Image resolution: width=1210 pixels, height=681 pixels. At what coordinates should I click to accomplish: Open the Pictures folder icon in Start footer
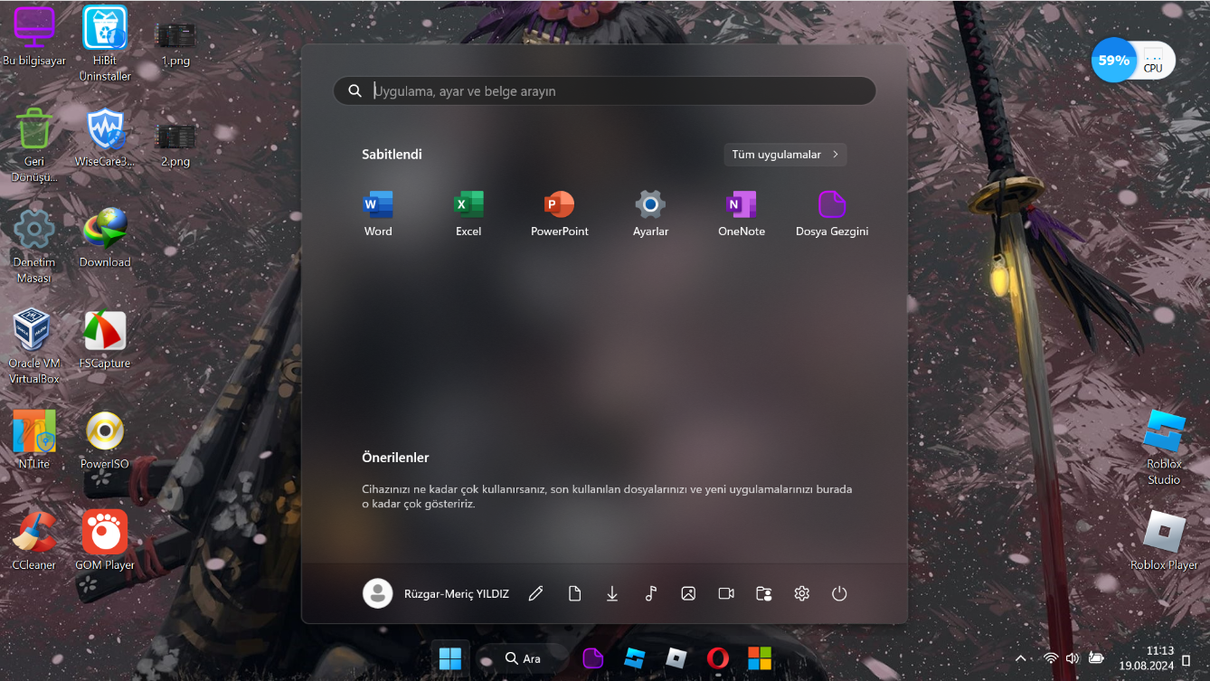click(688, 593)
